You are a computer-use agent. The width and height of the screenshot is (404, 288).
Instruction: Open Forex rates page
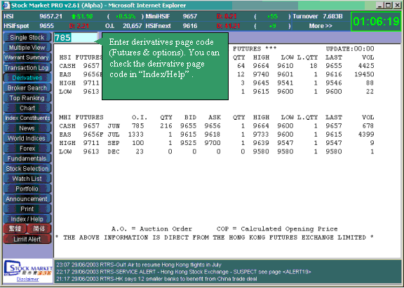27,149
